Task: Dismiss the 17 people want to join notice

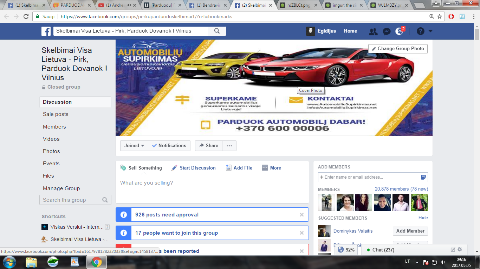Action: 301,233
